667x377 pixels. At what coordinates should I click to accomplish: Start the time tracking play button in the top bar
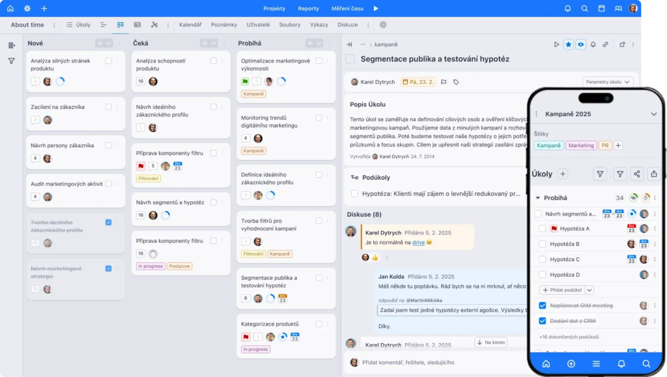click(x=376, y=8)
